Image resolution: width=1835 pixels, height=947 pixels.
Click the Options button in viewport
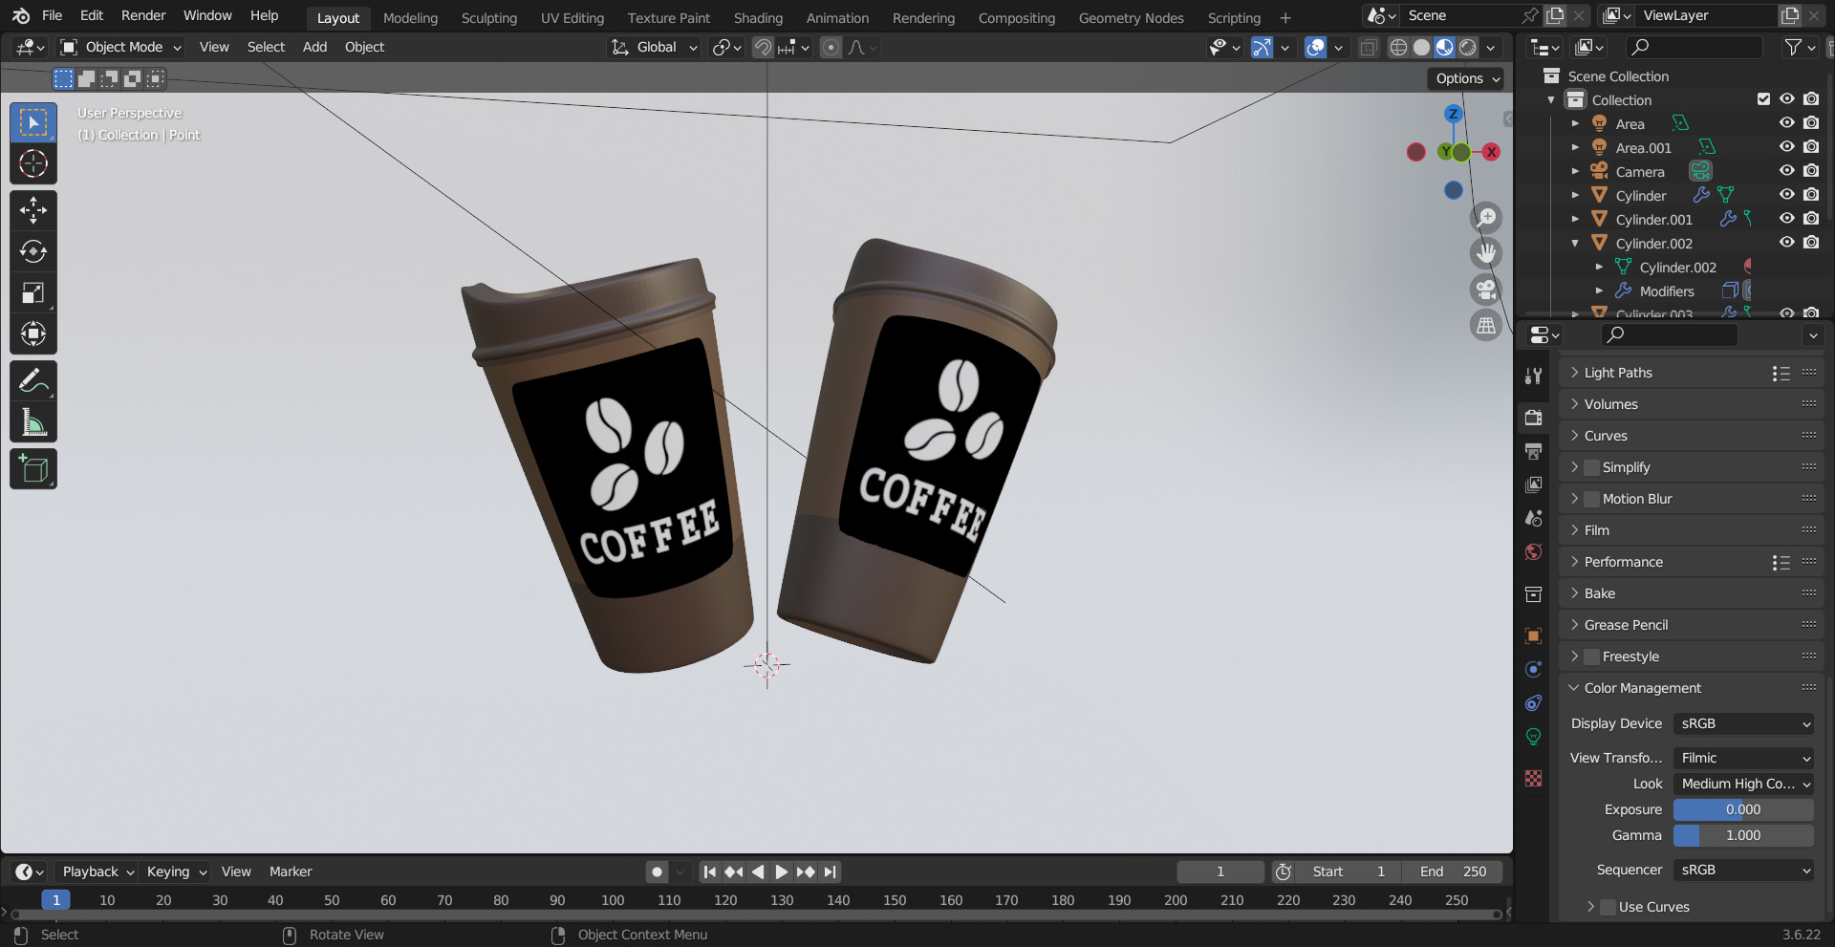[1467, 78]
